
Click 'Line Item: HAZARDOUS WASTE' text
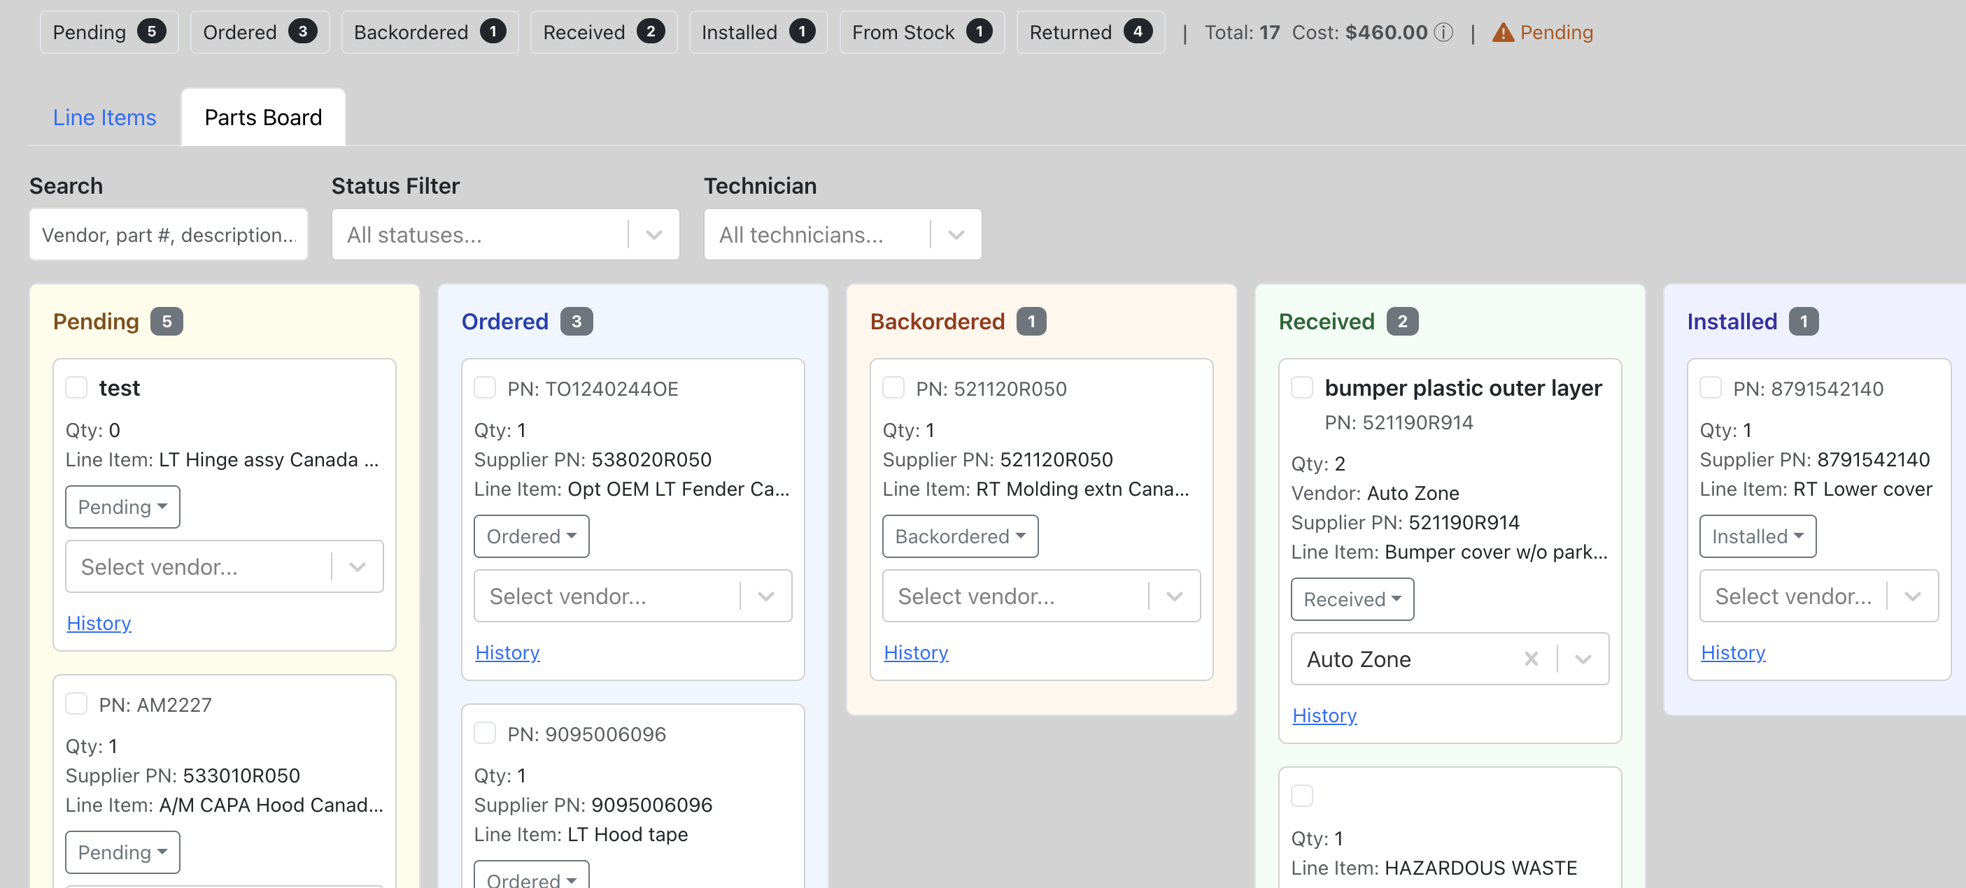[1434, 868]
